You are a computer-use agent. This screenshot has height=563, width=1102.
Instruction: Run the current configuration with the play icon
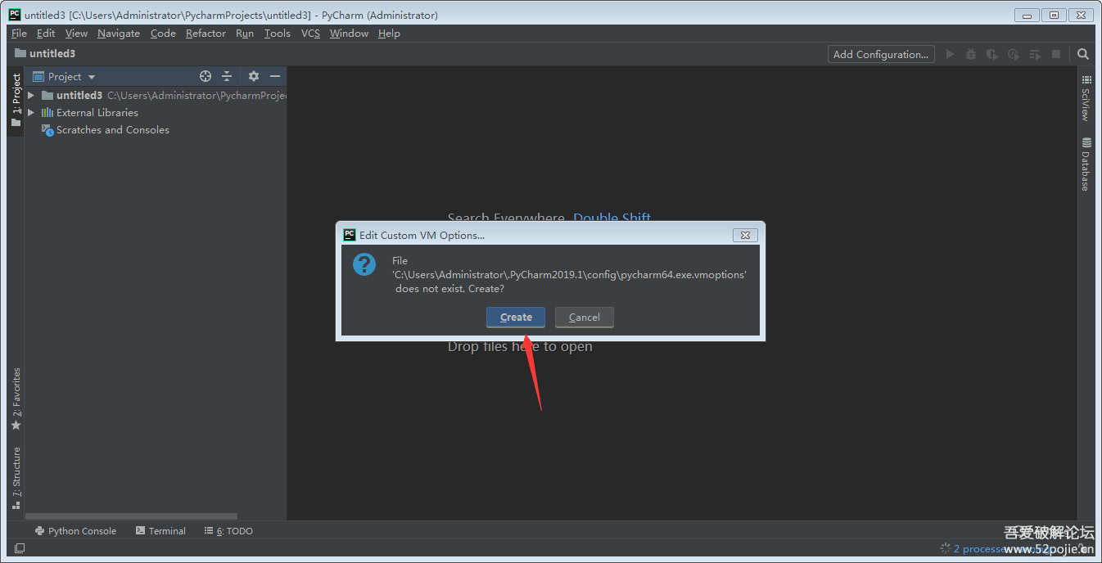[950, 54]
